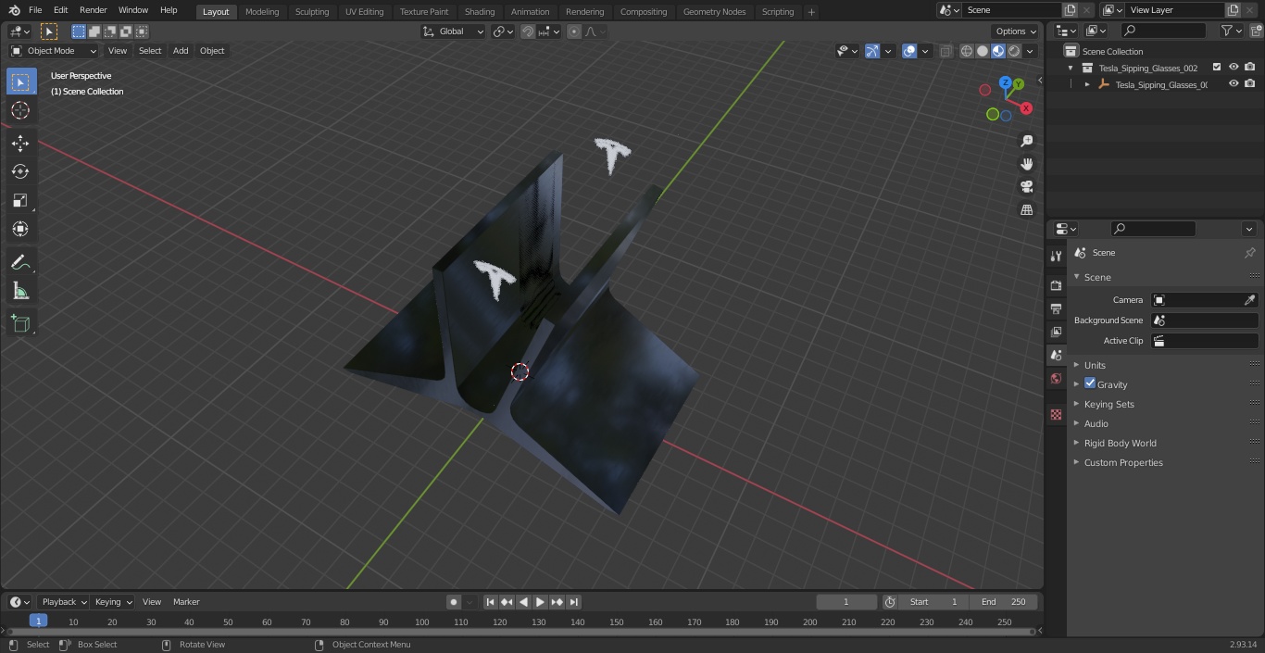Open Global transform orientation dropdown
Image resolution: width=1265 pixels, height=653 pixels.
(x=453, y=31)
